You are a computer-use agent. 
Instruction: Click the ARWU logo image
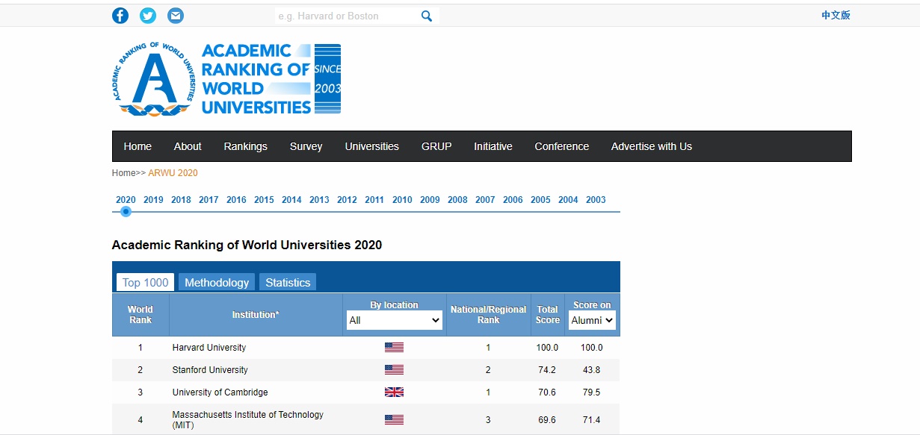(226, 79)
